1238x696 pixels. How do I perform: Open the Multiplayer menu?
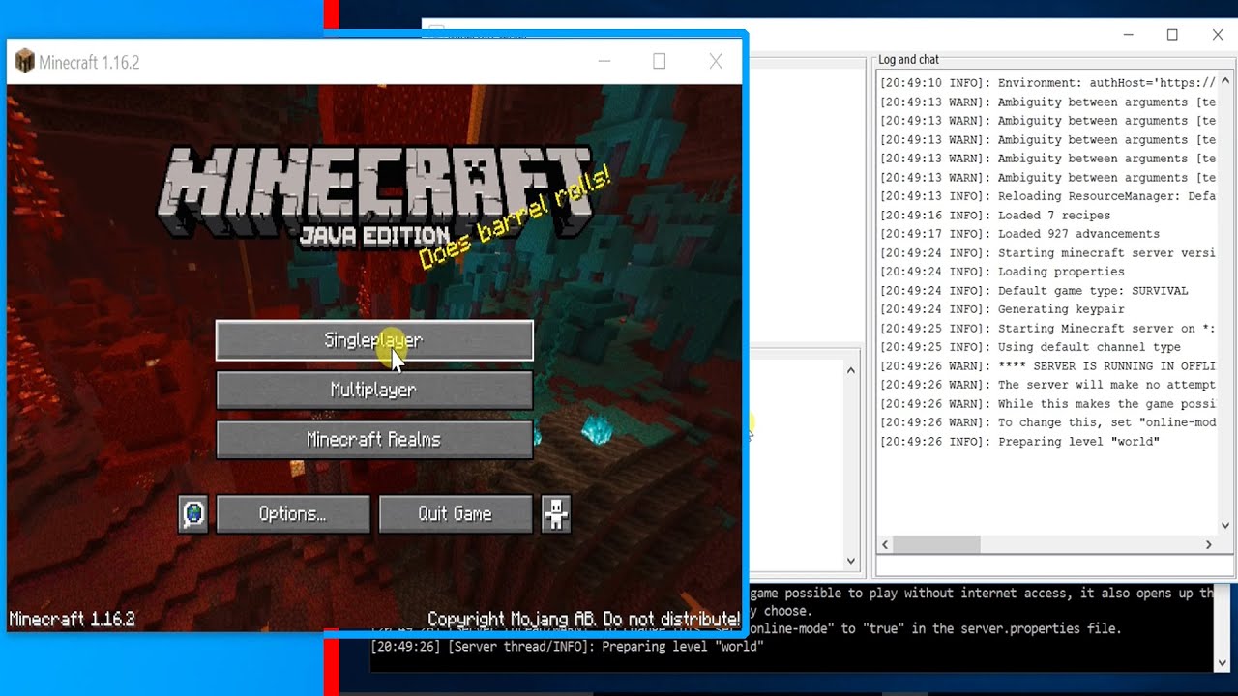click(374, 390)
